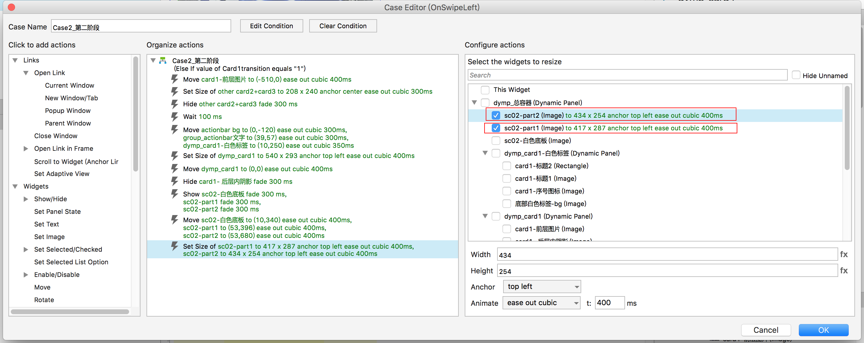The height and width of the screenshot is (343, 864).
Task: Check the This Widget checkbox
Action: [485, 90]
